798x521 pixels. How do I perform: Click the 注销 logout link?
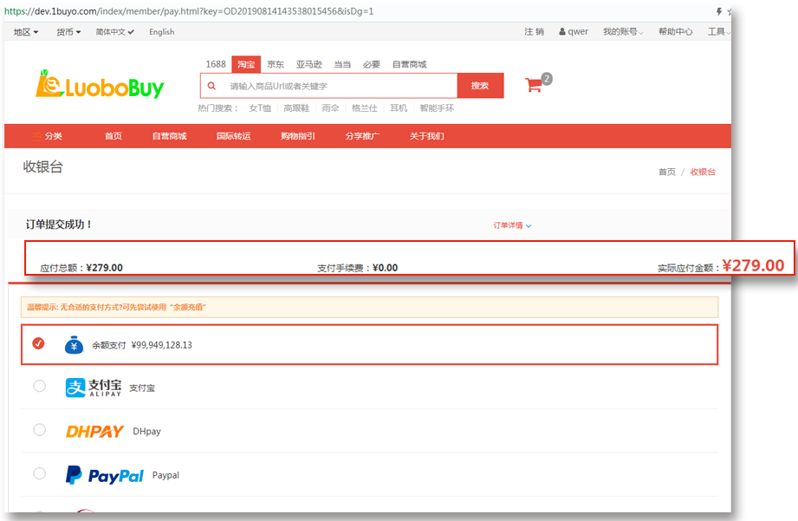[x=534, y=31]
